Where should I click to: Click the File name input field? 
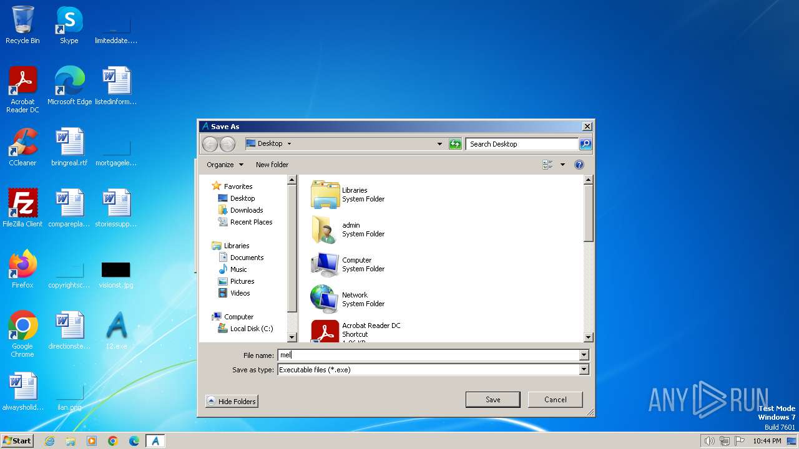pyautogui.click(x=428, y=355)
